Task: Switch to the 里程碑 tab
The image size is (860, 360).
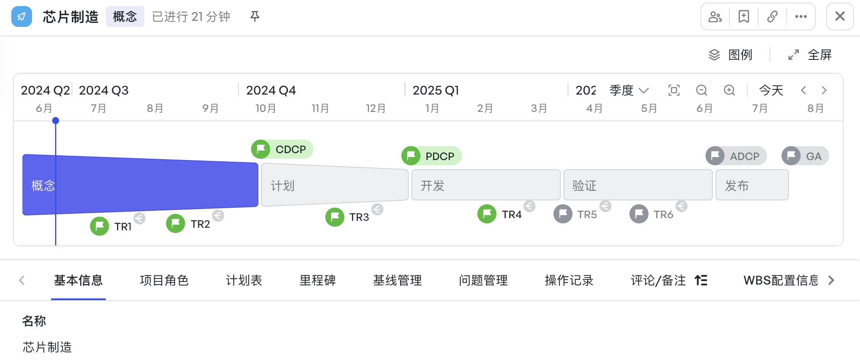Action: [318, 280]
